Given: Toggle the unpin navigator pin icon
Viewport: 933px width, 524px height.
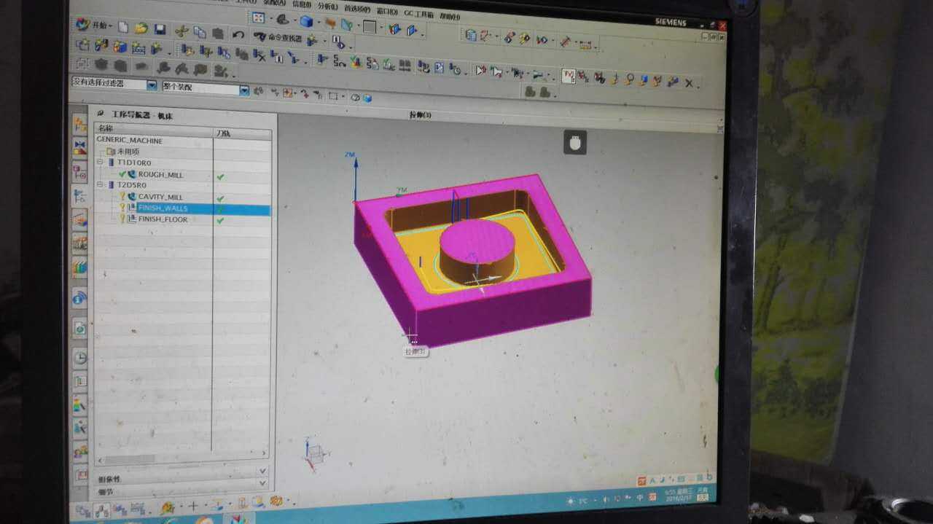Looking at the screenshot, I should (100, 113).
